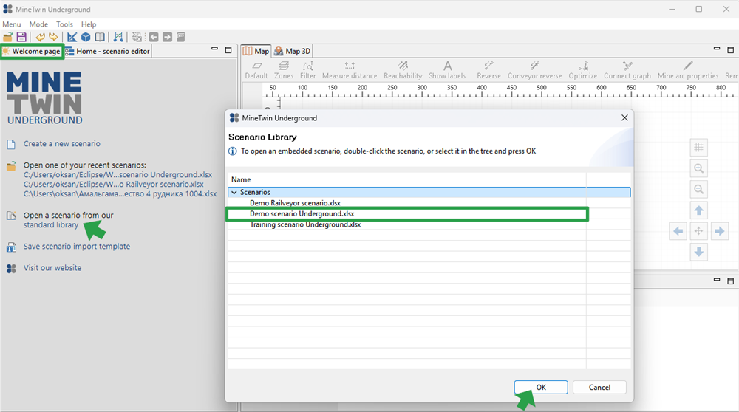Toggle Show labels on the map
The height and width of the screenshot is (412, 739).
pos(447,70)
